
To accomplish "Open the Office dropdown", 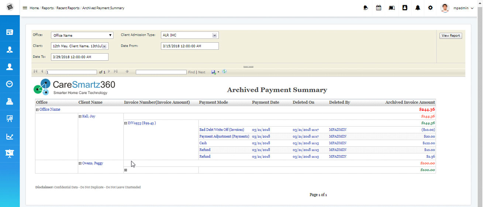I will (82, 35).
